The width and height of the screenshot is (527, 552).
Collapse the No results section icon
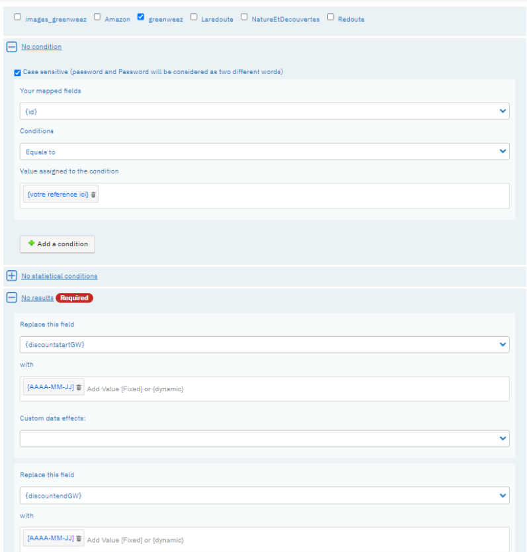tap(12, 297)
